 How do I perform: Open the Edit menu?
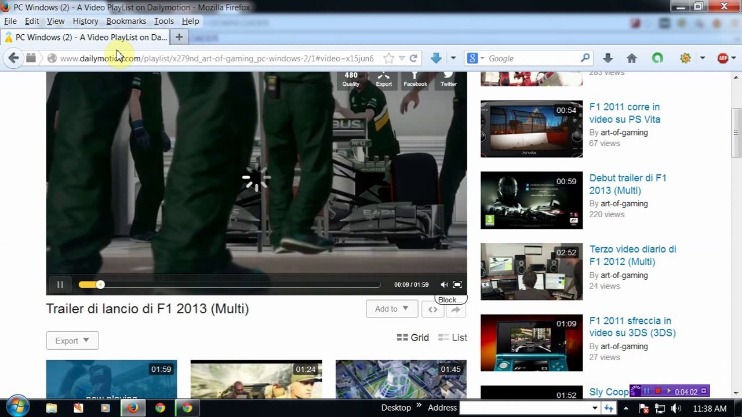click(x=32, y=21)
